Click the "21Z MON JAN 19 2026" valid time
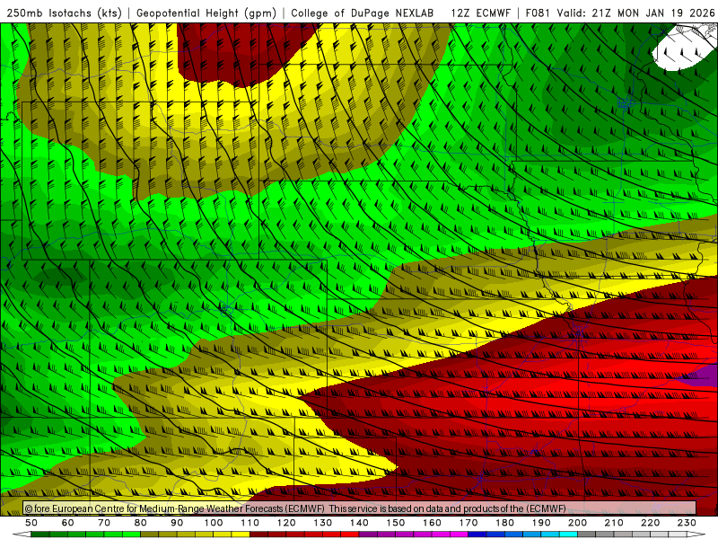 pyautogui.click(x=653, y=13)
